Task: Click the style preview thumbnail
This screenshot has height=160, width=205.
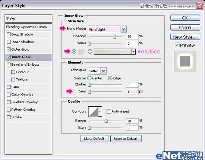Action: pyautogui.click(x=185, y=61)
